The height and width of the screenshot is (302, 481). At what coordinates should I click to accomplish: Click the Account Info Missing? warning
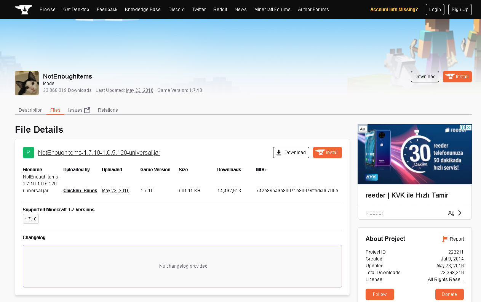coord(394,10)
